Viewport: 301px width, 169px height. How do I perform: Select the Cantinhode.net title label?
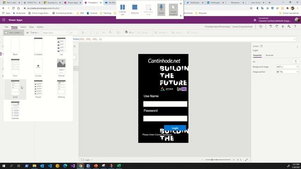(x=164, y=61)
